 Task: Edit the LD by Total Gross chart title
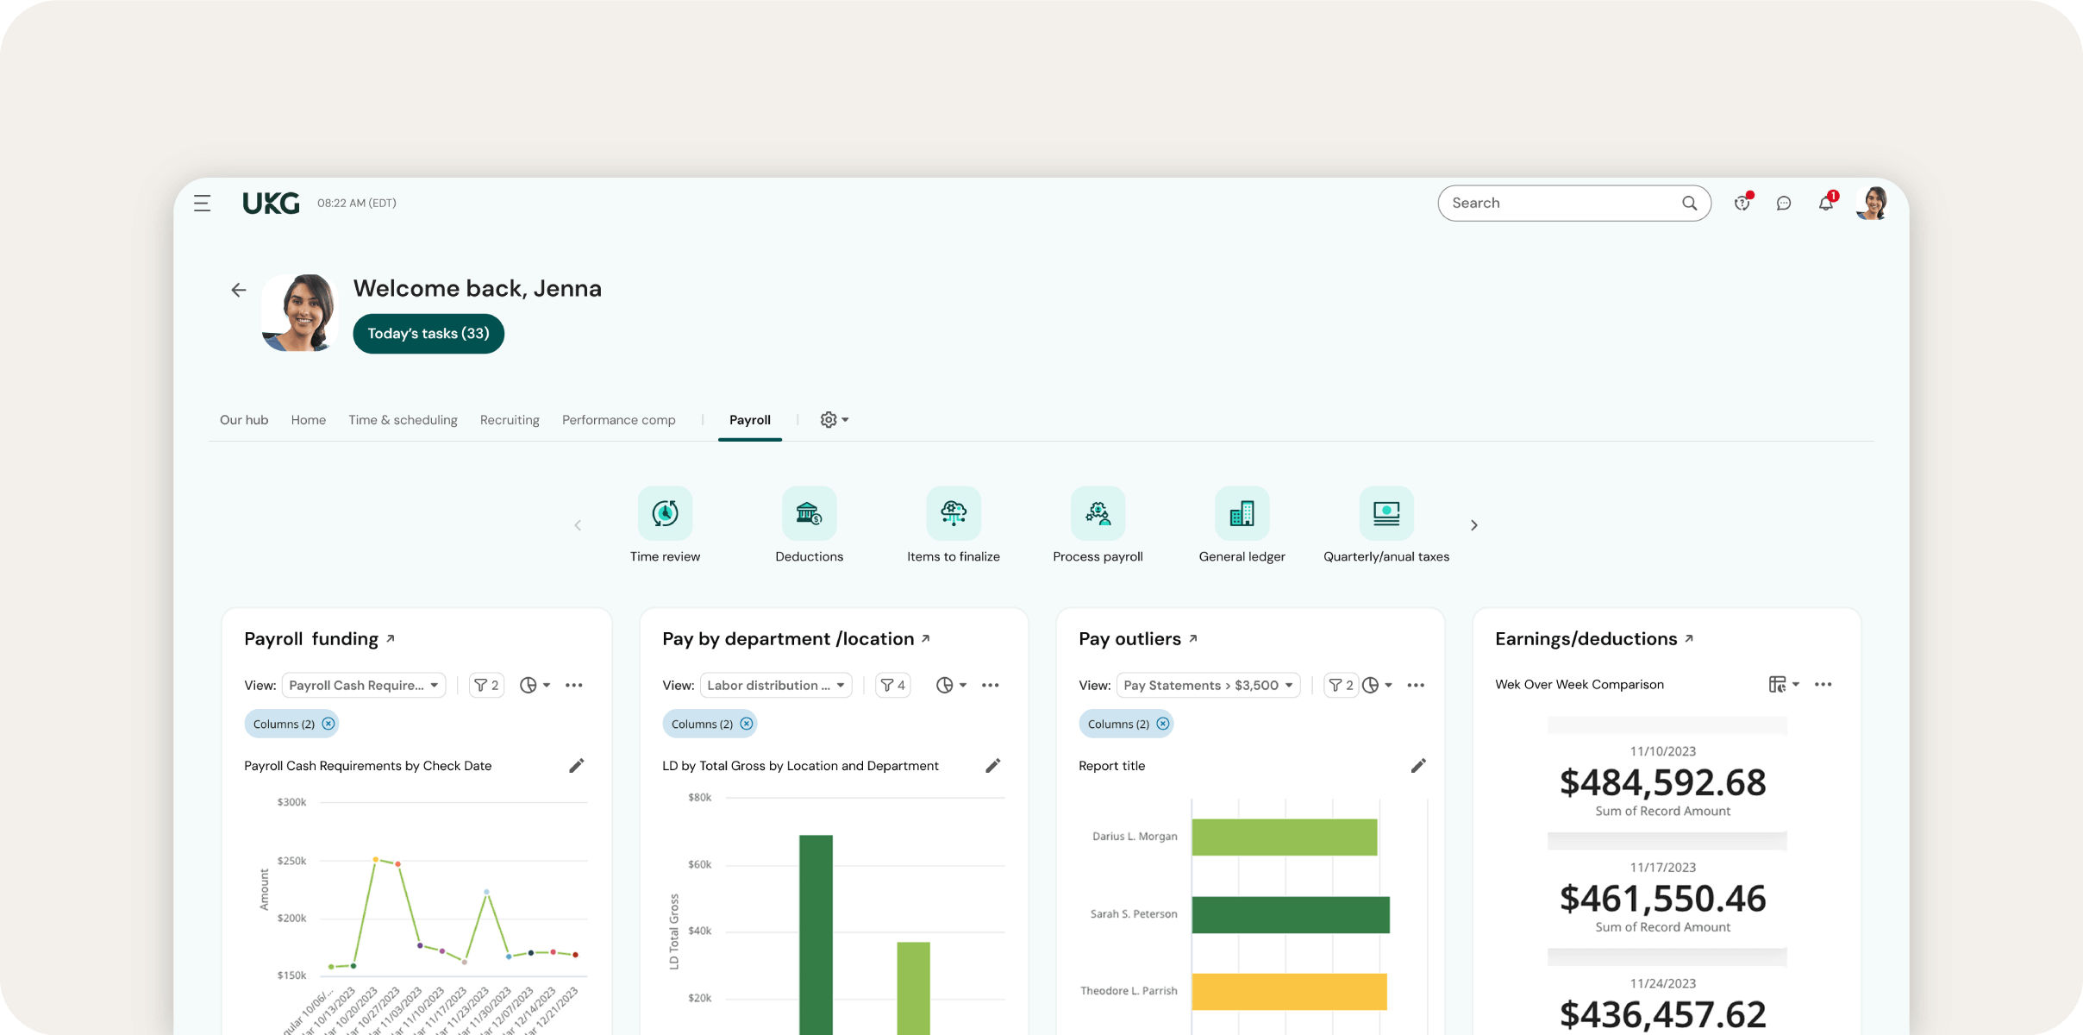(993, 765)
